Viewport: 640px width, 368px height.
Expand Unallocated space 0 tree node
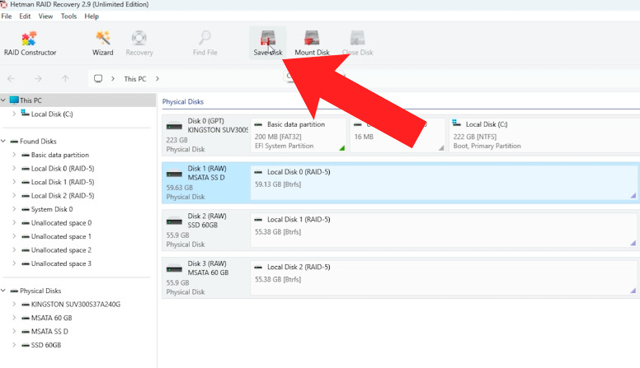pos(14,222)
